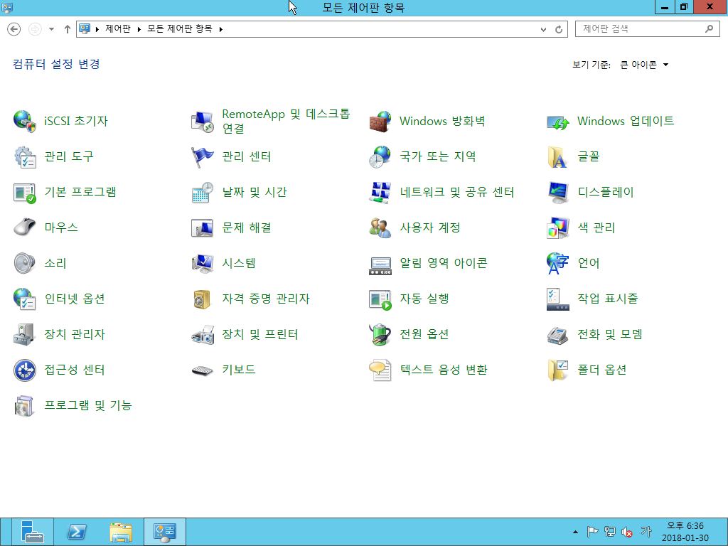Click the refresh button in address bar
The height and width of the screenshot is (546, 728).
[x=560, y=29]
